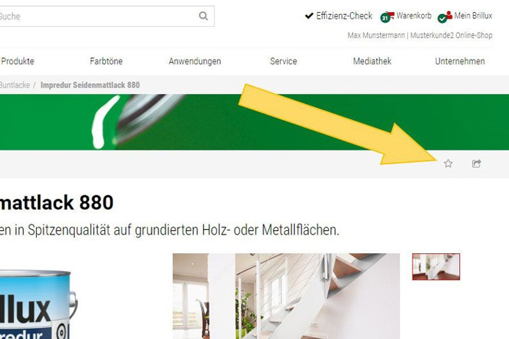This screenshot has height=339, width=509.
Task: Select the staircase thumbnail image
Action: 436,266
